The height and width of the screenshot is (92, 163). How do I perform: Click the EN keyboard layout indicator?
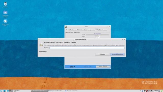click(x=141, y=91)
